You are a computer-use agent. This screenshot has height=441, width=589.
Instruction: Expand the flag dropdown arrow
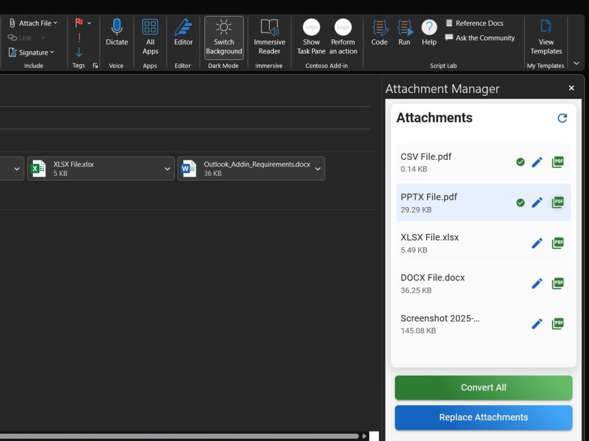90,24
